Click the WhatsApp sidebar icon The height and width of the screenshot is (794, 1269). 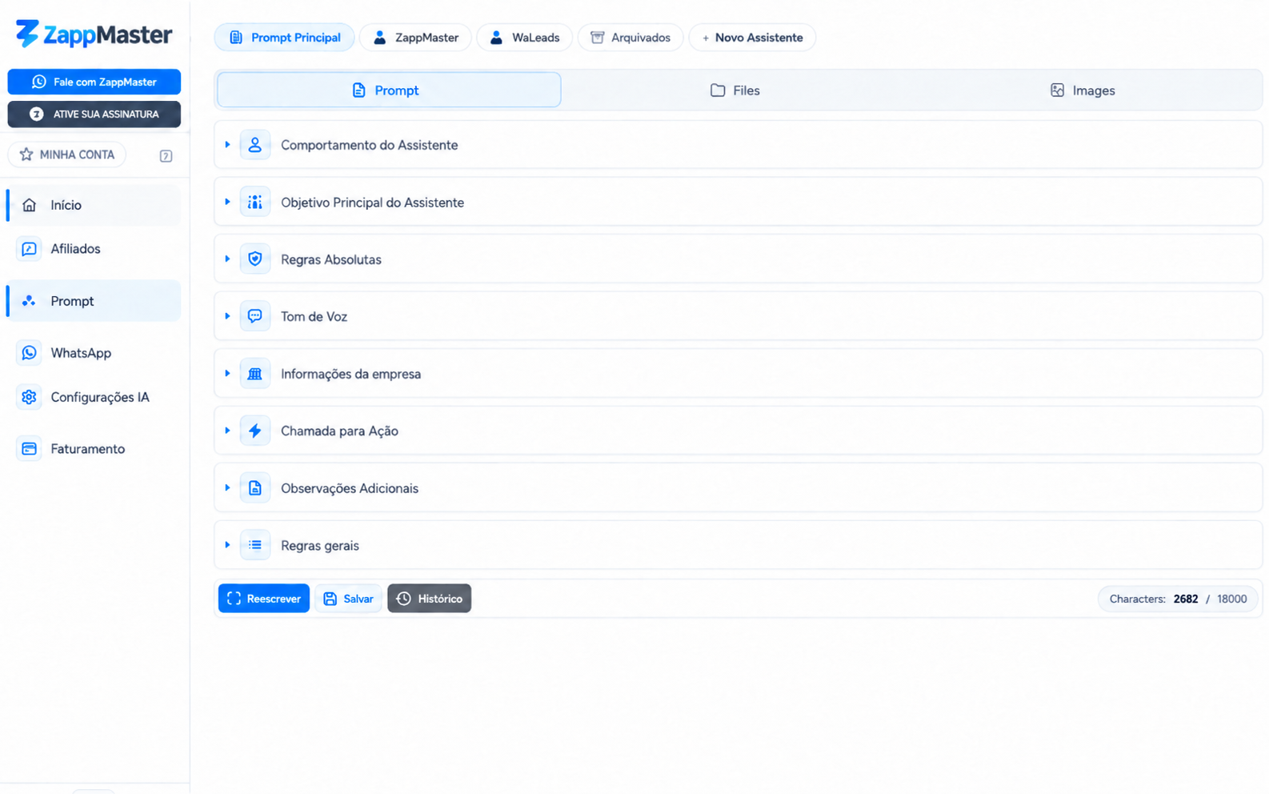(30, 353)
